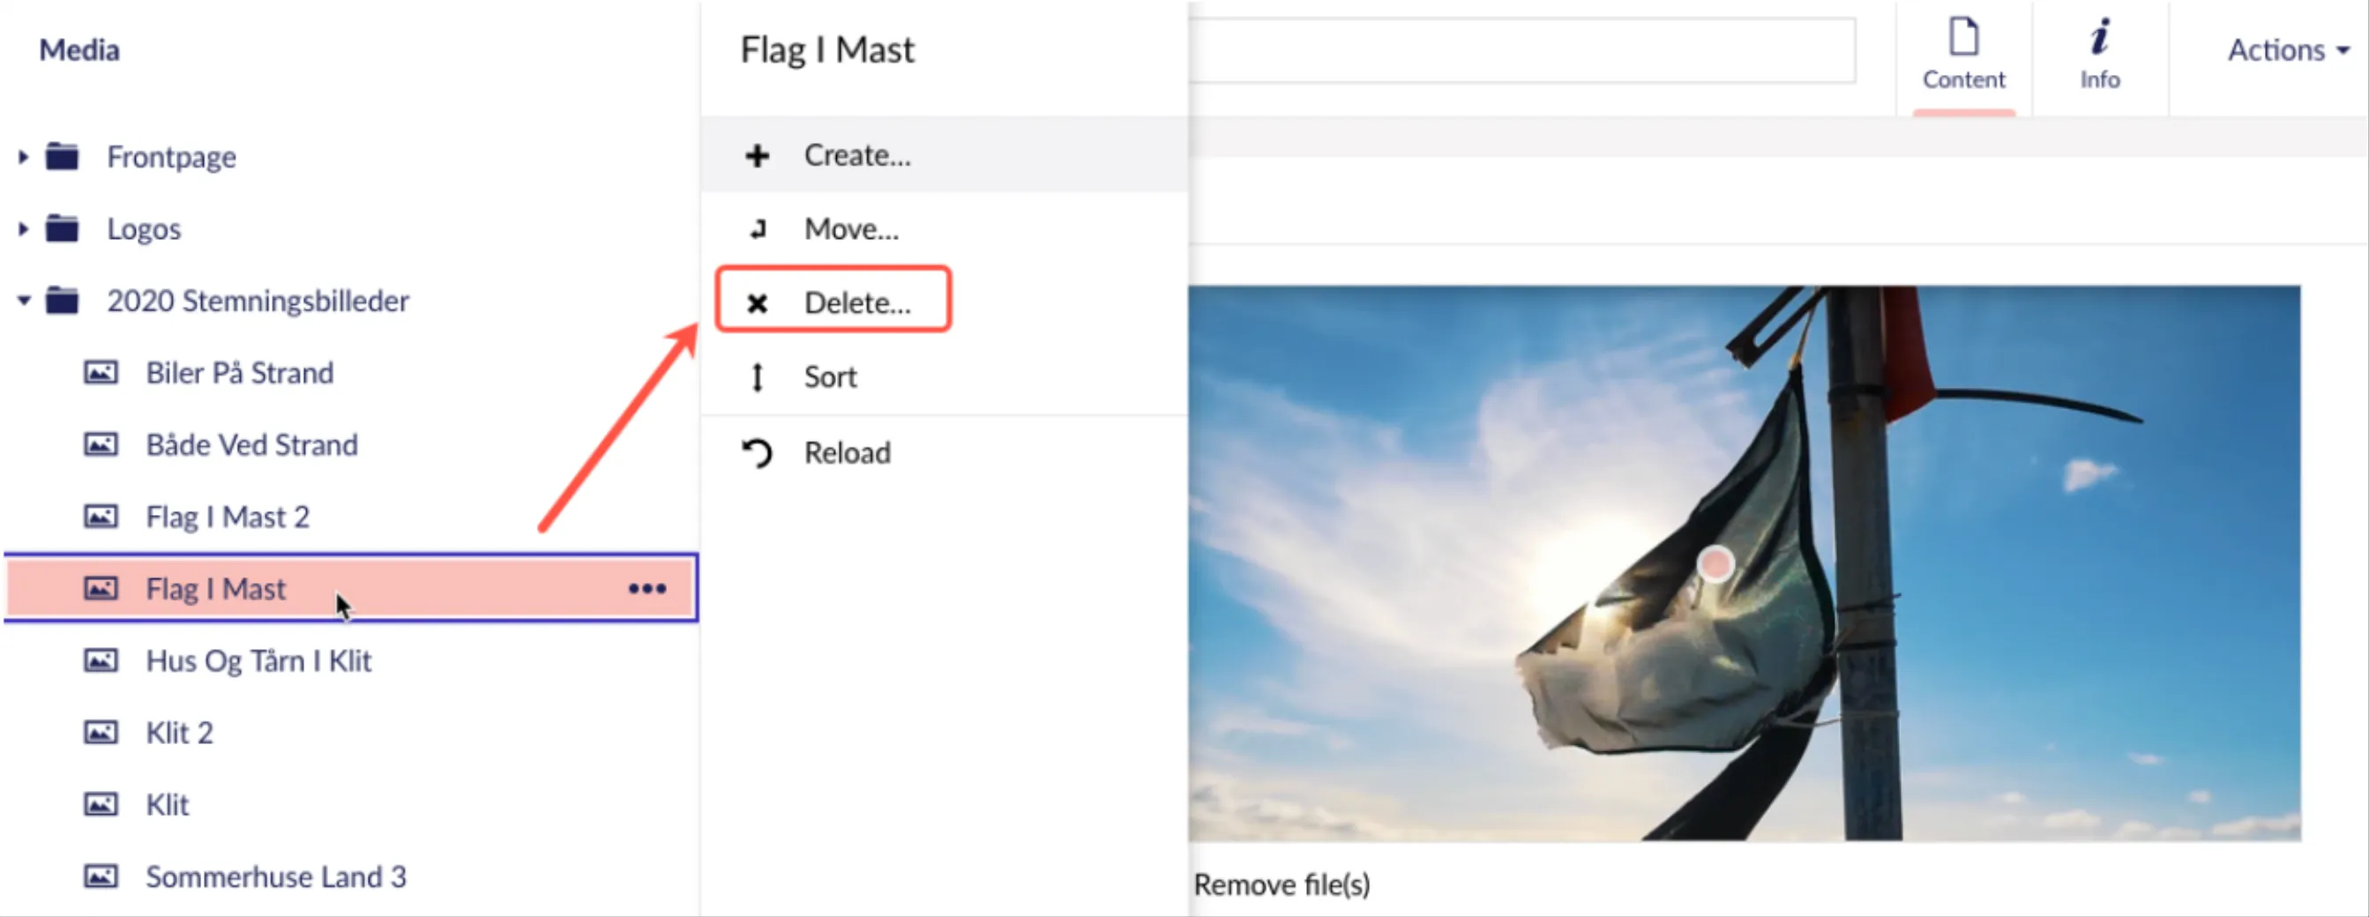2369x917 pixels.
Task: Click the image icon beside Klit 2
Action: click(x=101, y=732)
